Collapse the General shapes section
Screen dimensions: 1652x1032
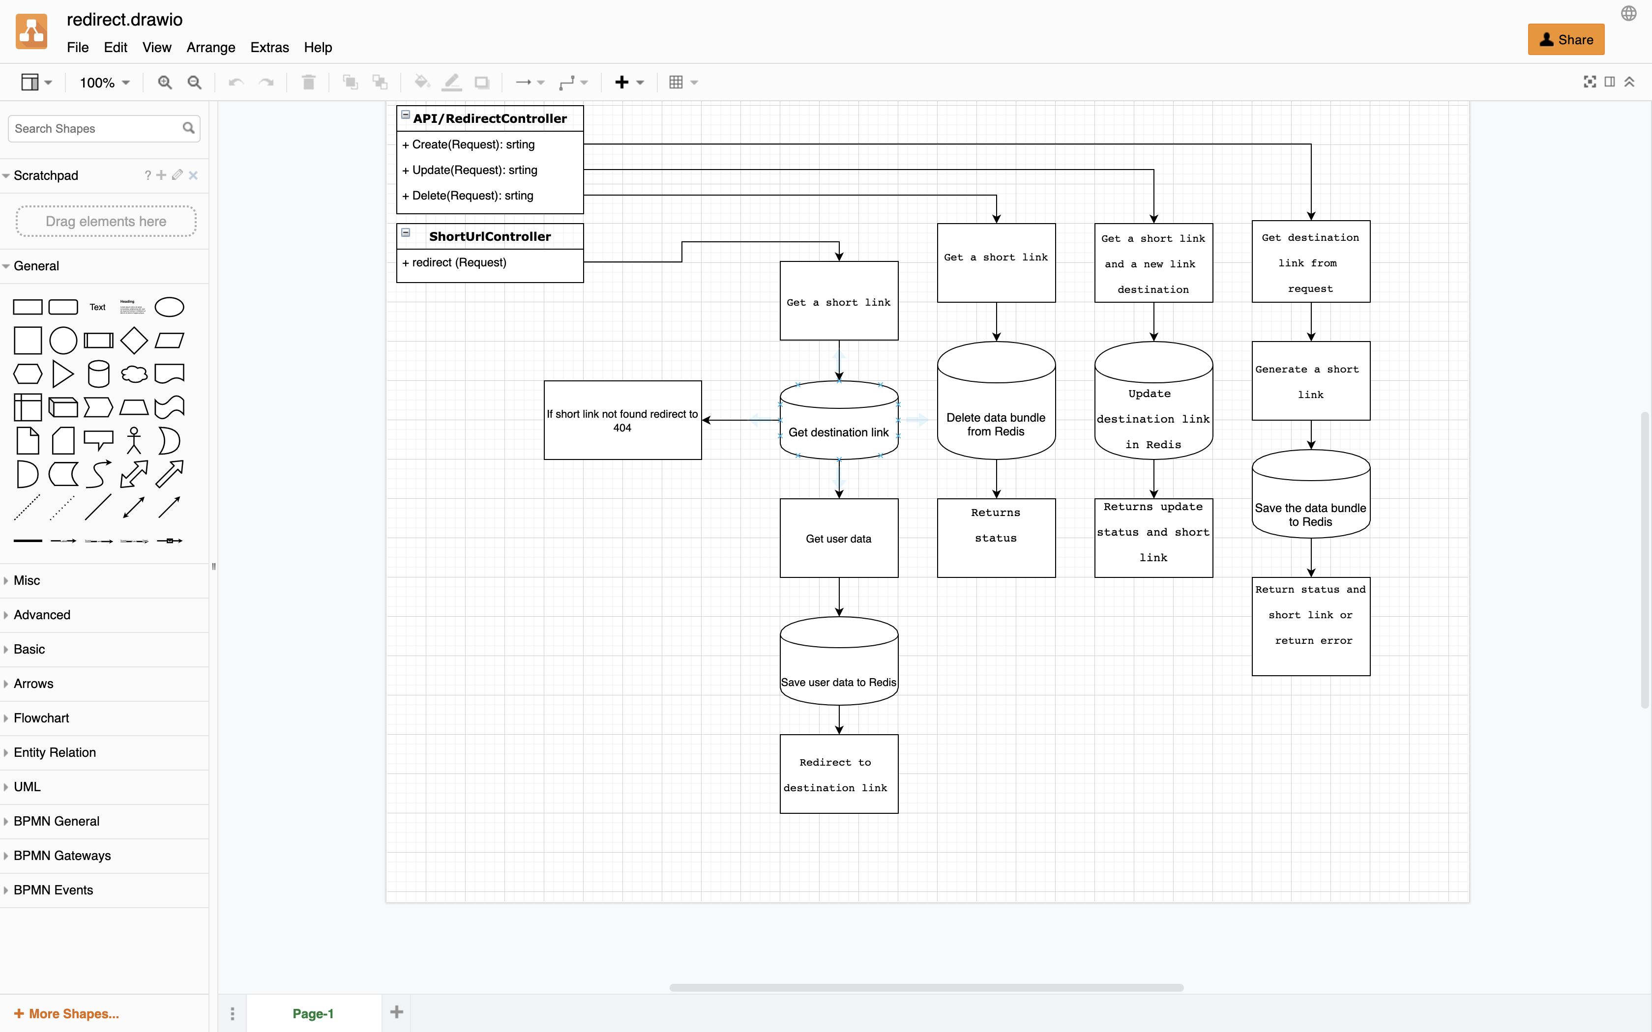tap(36, 266)
